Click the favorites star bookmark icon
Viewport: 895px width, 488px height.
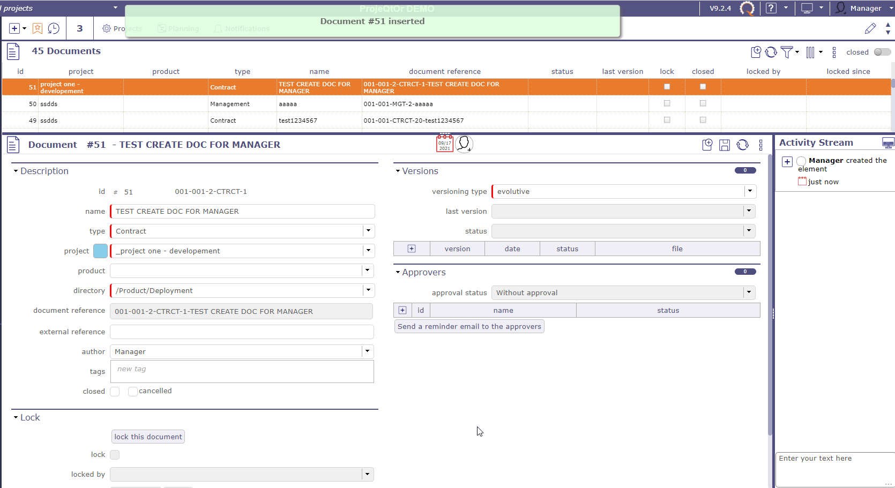tap(38, 28)
